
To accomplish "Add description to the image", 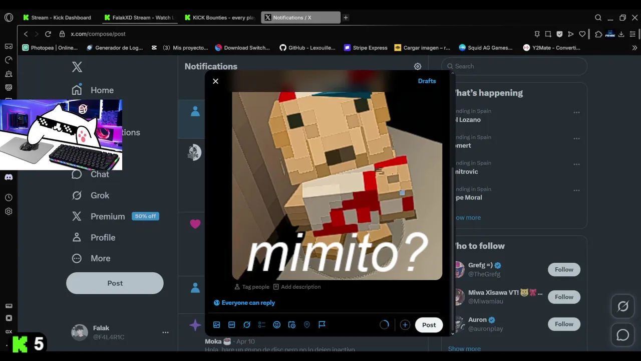I will 297,287.
